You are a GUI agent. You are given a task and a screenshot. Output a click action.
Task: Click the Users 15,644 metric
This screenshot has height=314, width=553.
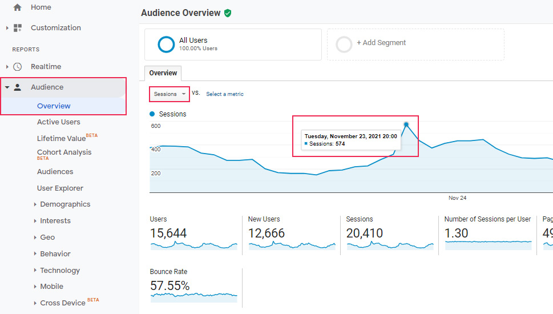[x=168, y=233]
